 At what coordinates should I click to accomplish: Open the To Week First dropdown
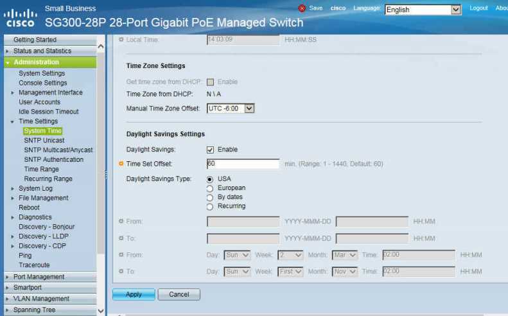[290, 271]
